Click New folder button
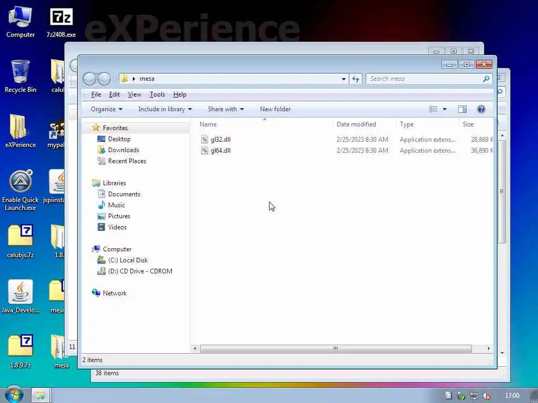This screenshot has width=538, height=403. coord(275,109)
